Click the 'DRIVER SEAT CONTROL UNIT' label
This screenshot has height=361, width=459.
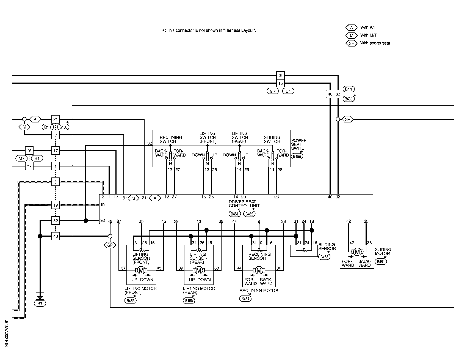pos(244,204)
